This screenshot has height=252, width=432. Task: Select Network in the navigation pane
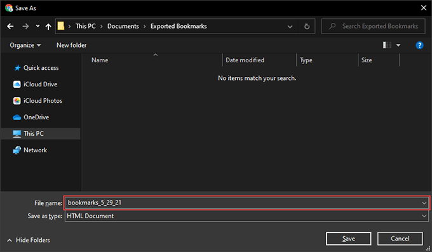35,150
